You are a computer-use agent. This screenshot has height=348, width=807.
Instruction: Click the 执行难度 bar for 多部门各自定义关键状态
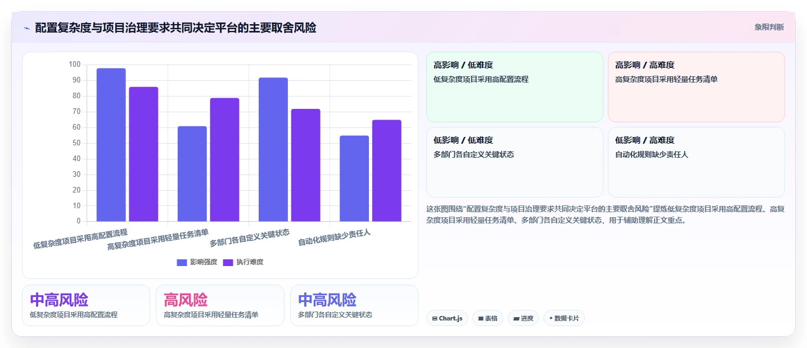point(305,165)
